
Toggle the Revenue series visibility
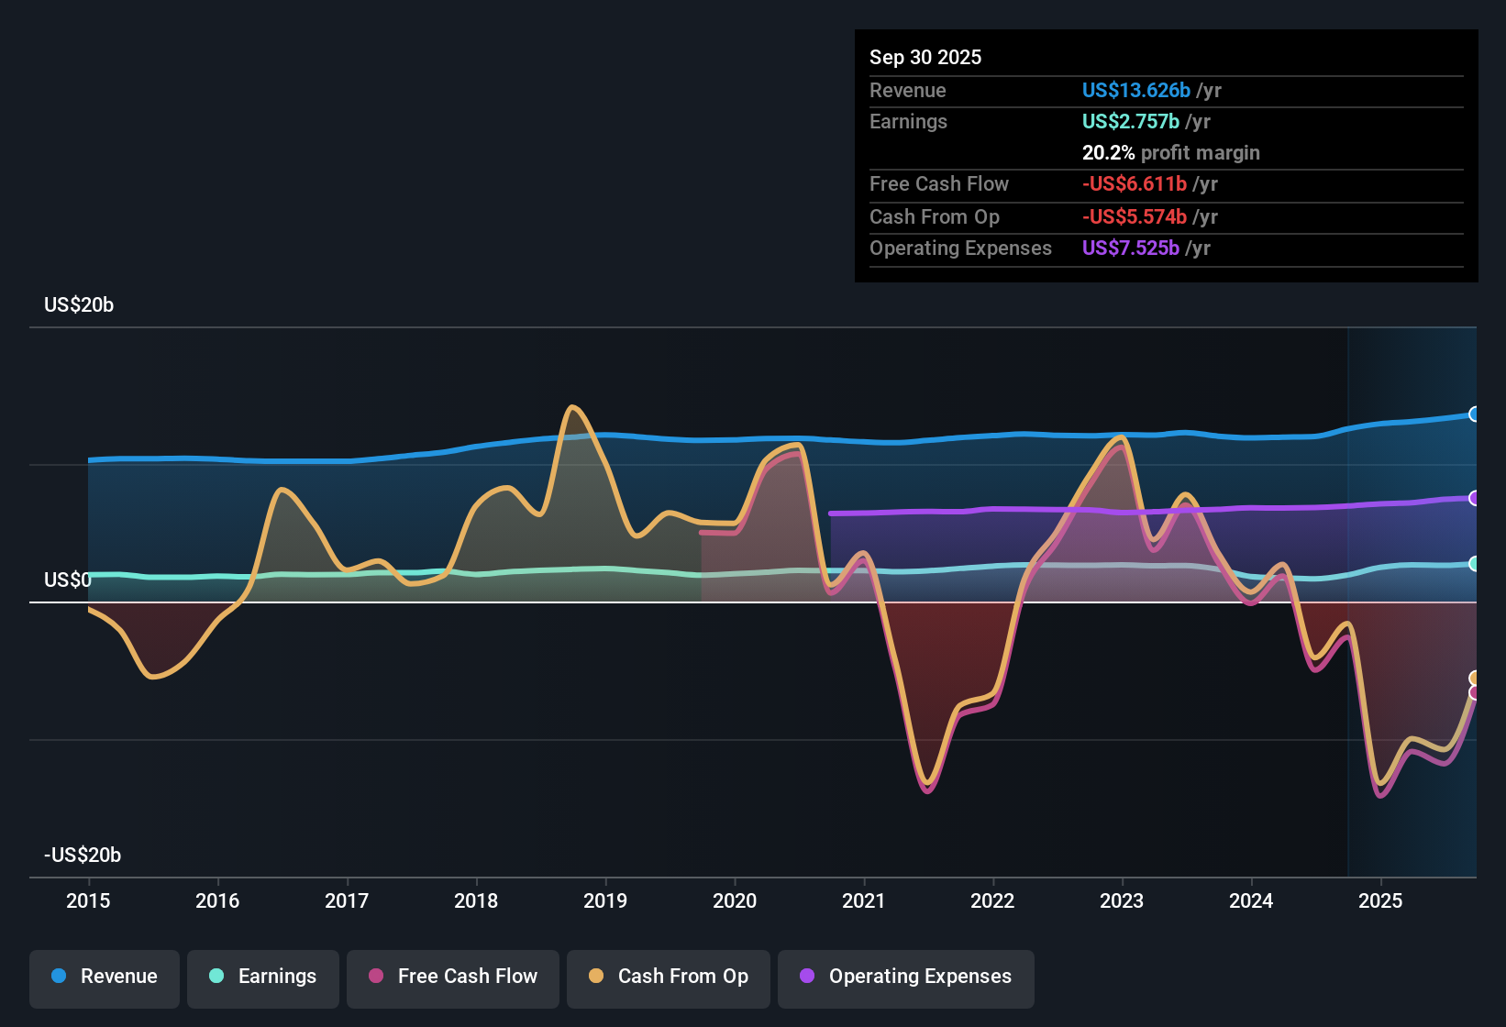coord(104,977)
